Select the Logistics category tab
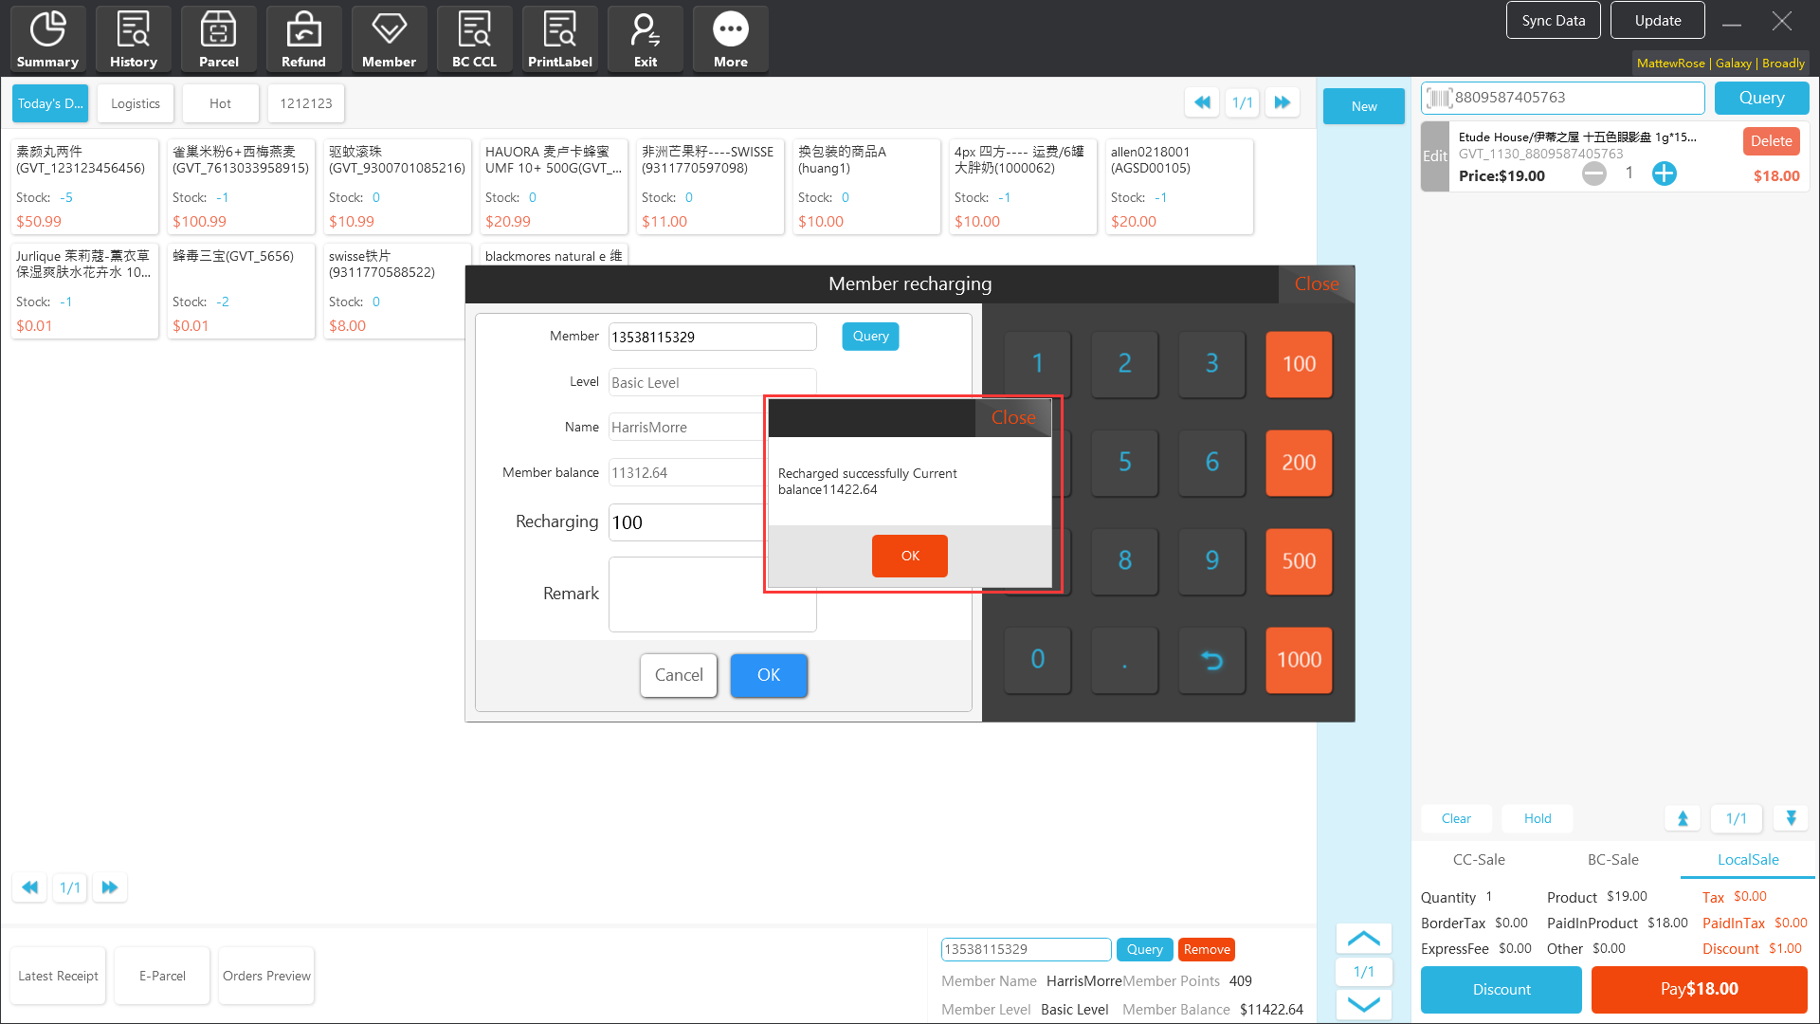The height and width of the screenshot is (1024, 1820). click(136, 103)
